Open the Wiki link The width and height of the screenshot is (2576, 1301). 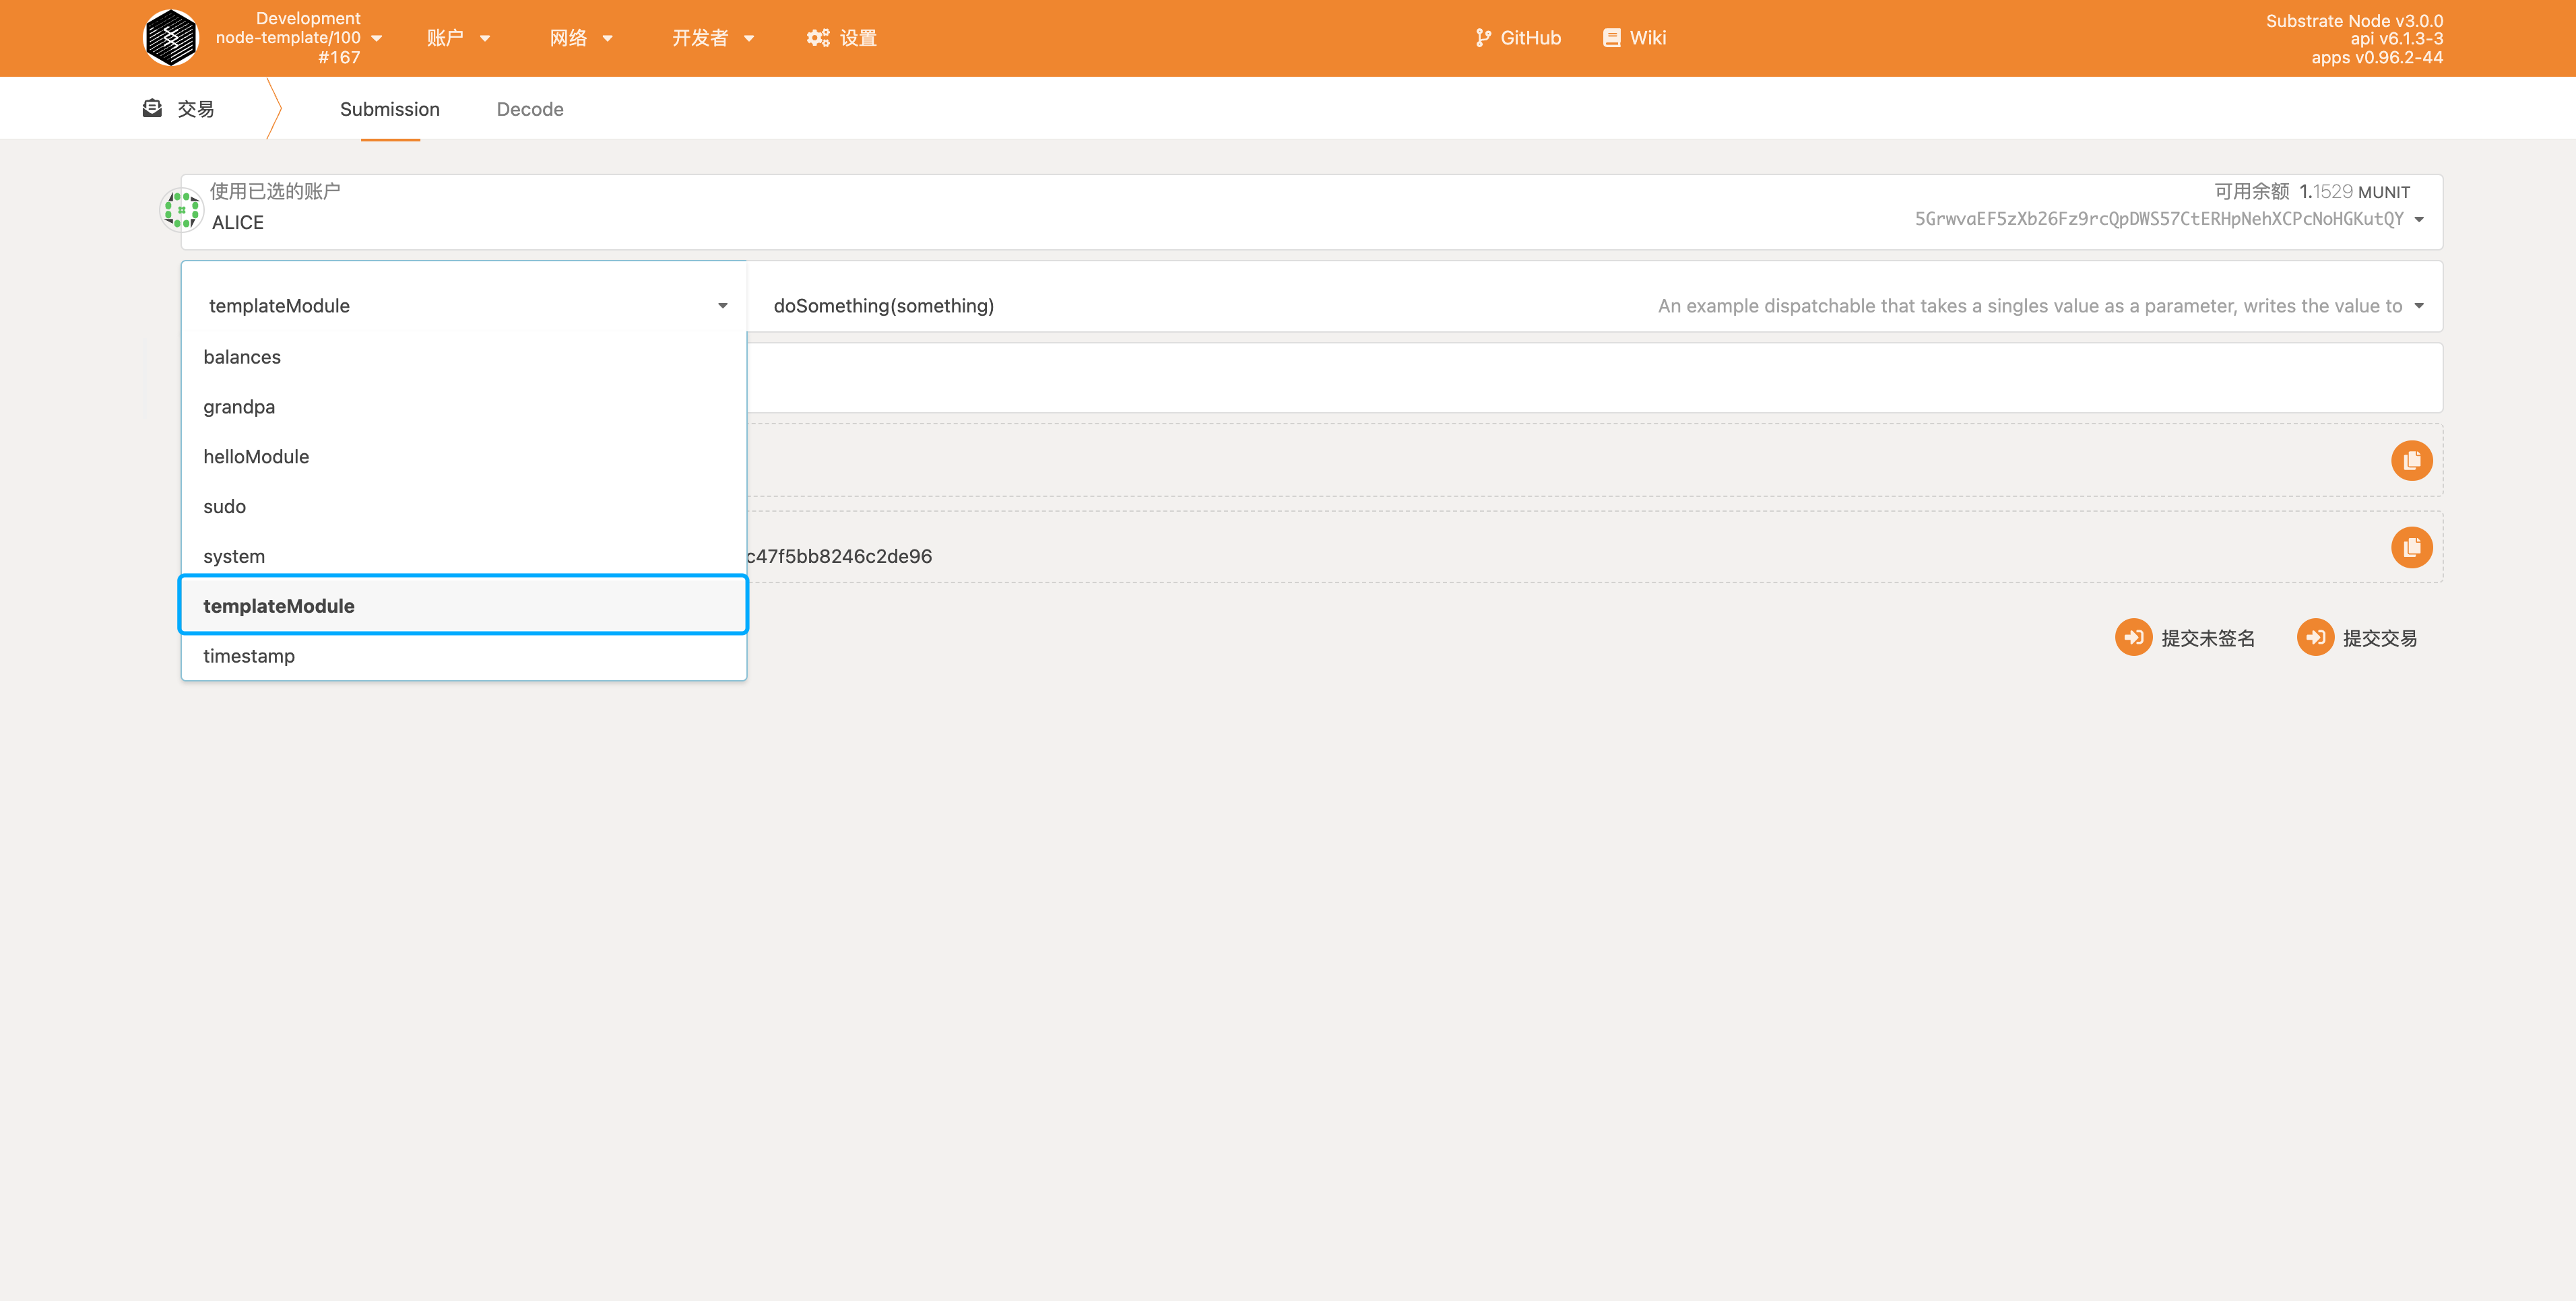coord(1634,38)
